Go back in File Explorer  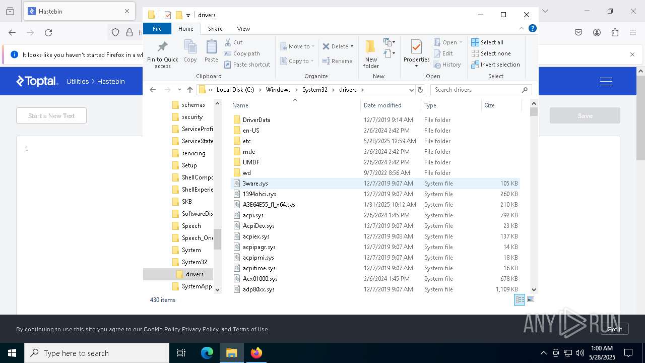[153, 90]
